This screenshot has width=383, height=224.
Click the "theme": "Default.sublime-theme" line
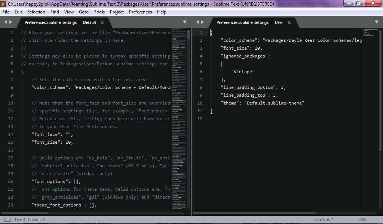(x=263, y=103)
